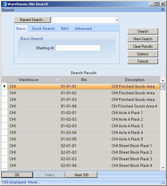The height and width of the screenshot is (186, 167).
Task: Close the Warehouse/Bin Search window
Action: pos(163,4)
